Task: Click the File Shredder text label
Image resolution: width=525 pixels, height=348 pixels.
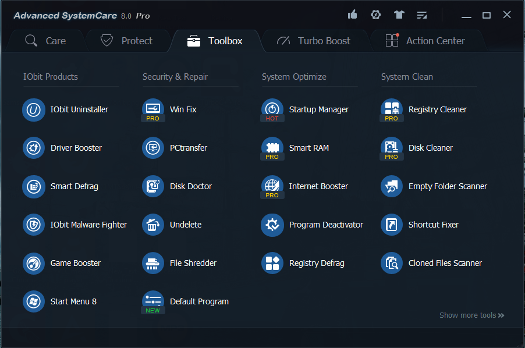Action: 193,263
